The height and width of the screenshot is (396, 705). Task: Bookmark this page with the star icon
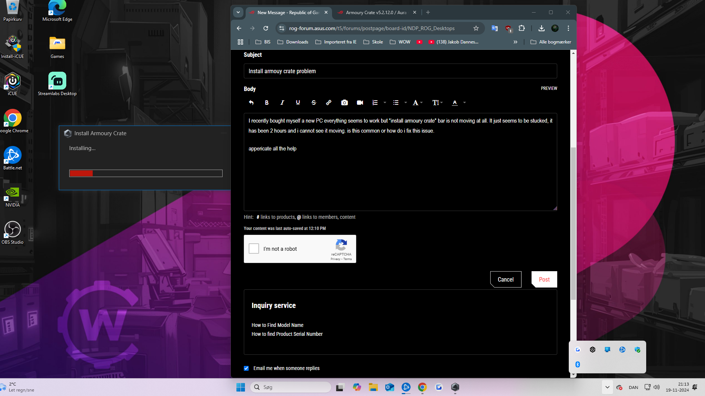click(x=476, y=28)
